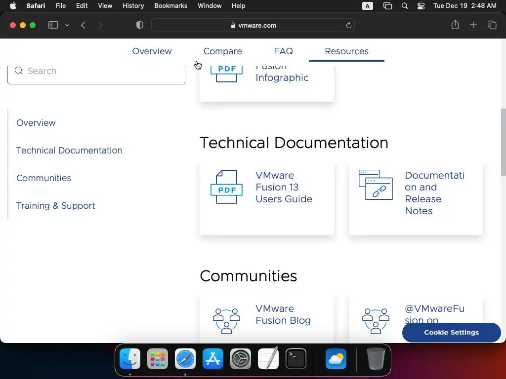Click the vmware.com address bar
This screenshot has width=506, height=379.
click(x=253, y=26)
